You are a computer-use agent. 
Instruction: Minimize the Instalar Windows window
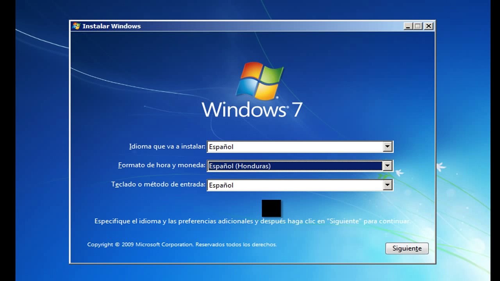pyautogui.click(x=408, y=26)
